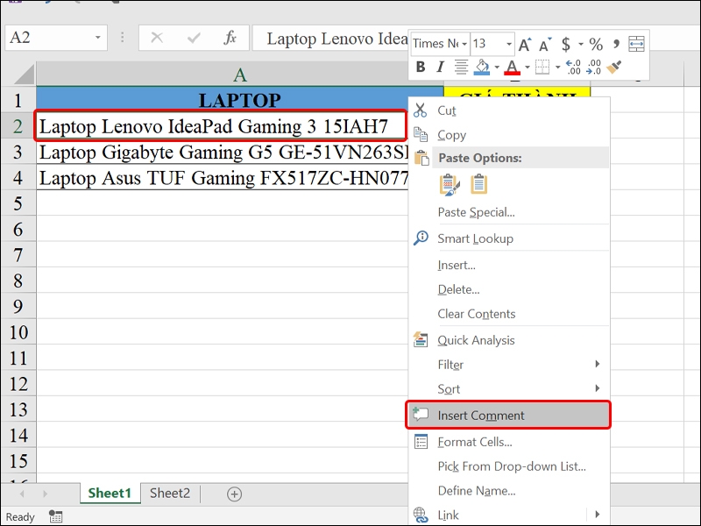701x526 pixels.
Task: Choose Quick Analysis
Action: coord(509,340)
